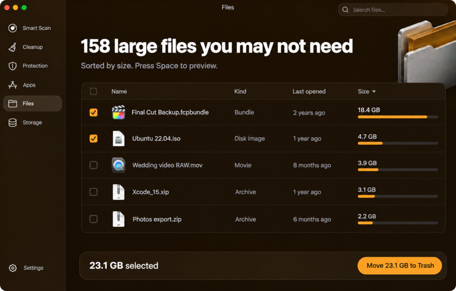Click the Cleanup broom icon
456x291 pixels.
coord(13,47)
